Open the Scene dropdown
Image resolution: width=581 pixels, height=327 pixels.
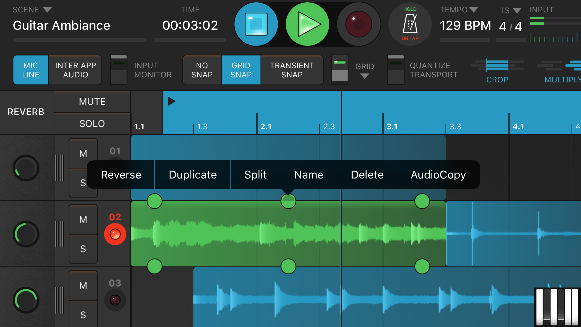point(47,10)
